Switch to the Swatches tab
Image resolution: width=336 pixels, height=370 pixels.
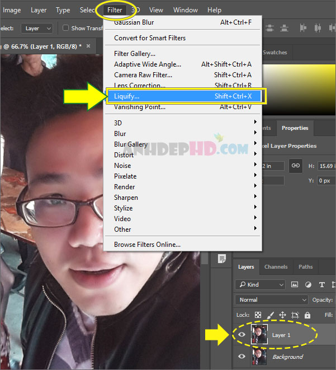(x=275, y=53)
